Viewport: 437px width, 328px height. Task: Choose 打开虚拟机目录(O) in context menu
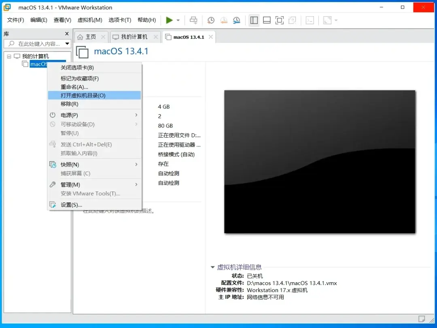94,96
